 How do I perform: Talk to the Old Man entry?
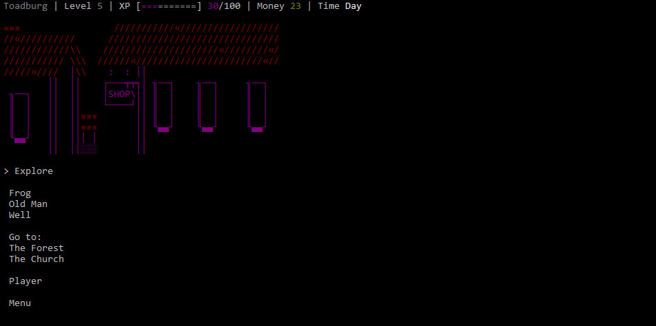[x=28, y=204]
